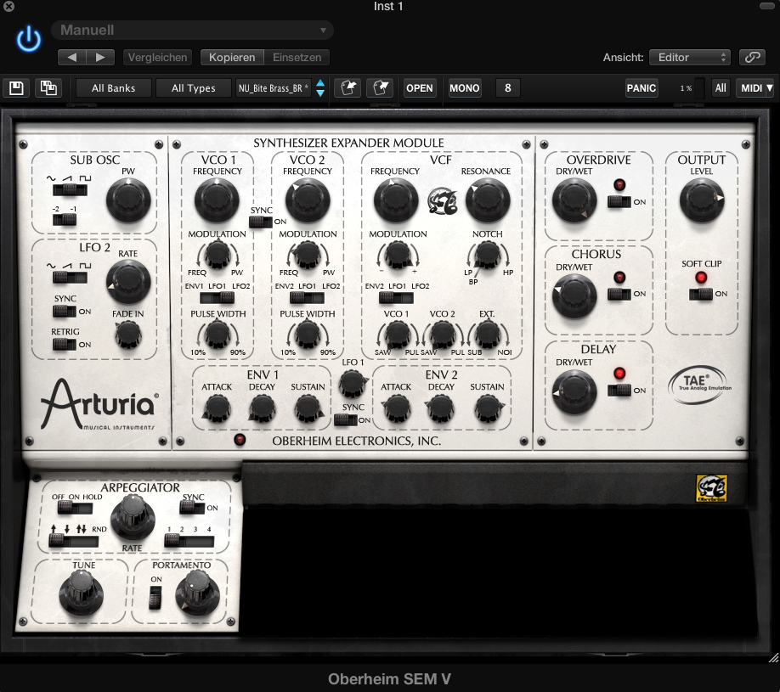Open the MIDI menu dropdown

click(755, 88)
